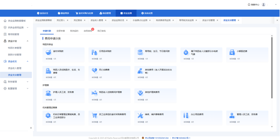The width and height of the screenshot is (280, 139).
Task: Switch to the 全部申请 tab
Action: pyautogui.click(x=61, y=31)
